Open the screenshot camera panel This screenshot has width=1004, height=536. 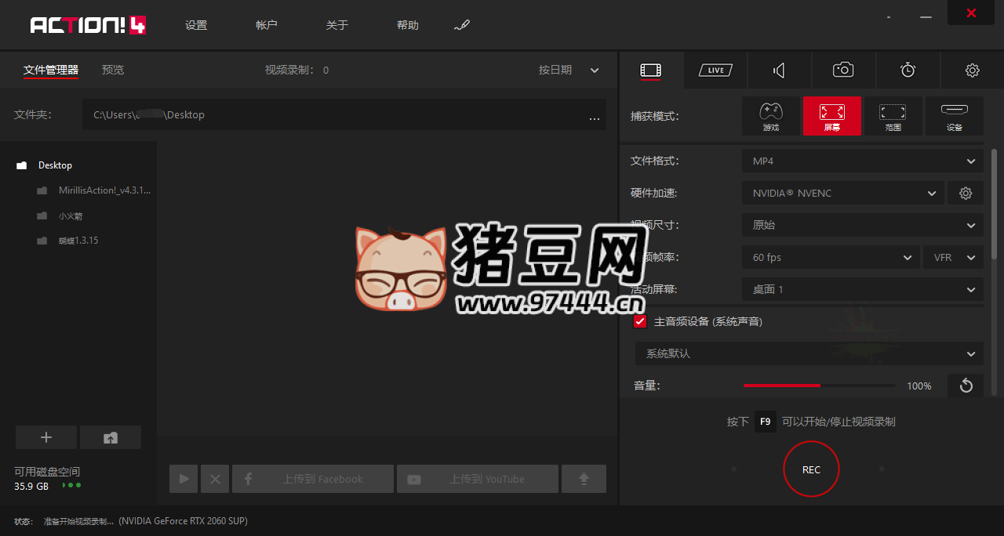point(842,70)
